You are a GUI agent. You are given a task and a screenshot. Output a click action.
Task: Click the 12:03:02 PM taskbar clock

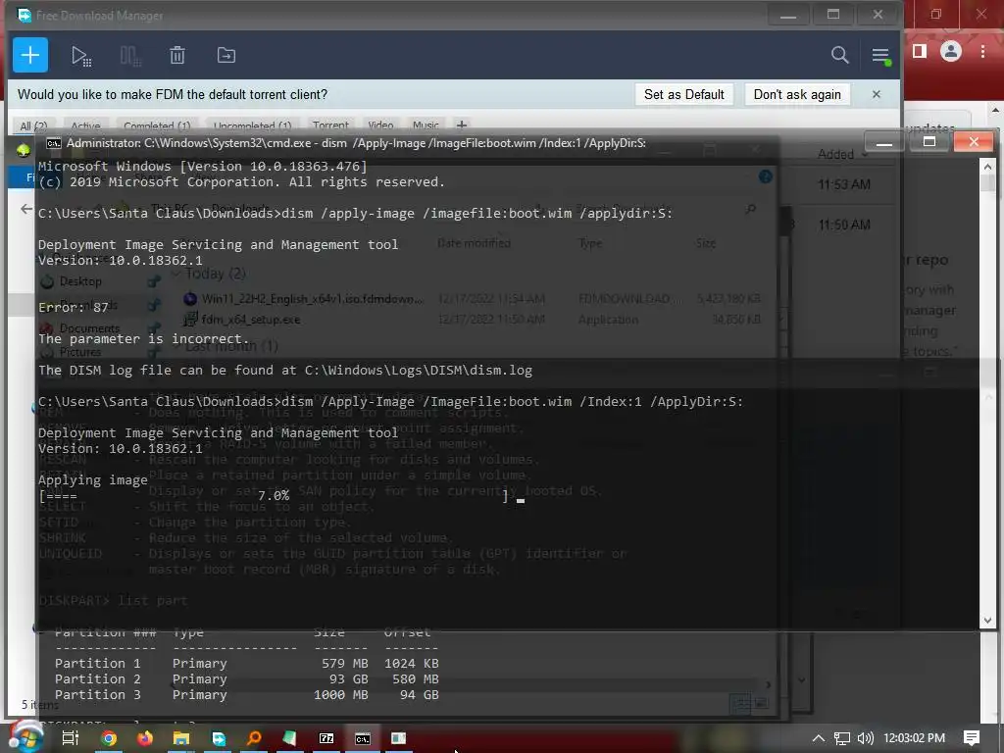click(915, 738)
